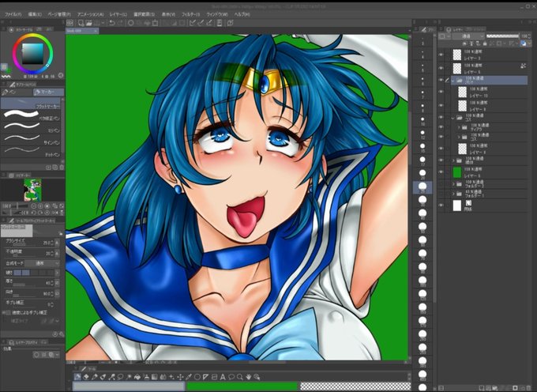The width and height of the screenshot is (537, 392).
Task: Click the border effect circle icon under 効果
Action: 36,355
